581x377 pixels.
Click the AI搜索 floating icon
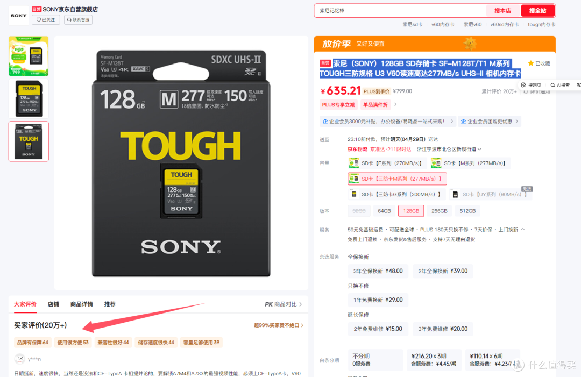click(x=560, y=85)
